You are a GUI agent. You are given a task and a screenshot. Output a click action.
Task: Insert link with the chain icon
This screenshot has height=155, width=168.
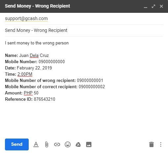(x=57, y=144)
